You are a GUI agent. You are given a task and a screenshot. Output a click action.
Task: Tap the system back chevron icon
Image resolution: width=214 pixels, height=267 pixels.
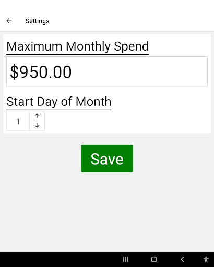point(182,259)
